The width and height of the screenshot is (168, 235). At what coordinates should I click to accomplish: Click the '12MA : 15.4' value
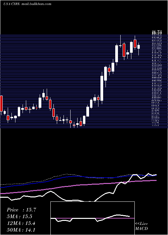click(21, 223)
